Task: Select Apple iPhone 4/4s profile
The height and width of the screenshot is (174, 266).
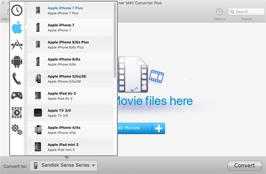Action: (x=70, y=130)
